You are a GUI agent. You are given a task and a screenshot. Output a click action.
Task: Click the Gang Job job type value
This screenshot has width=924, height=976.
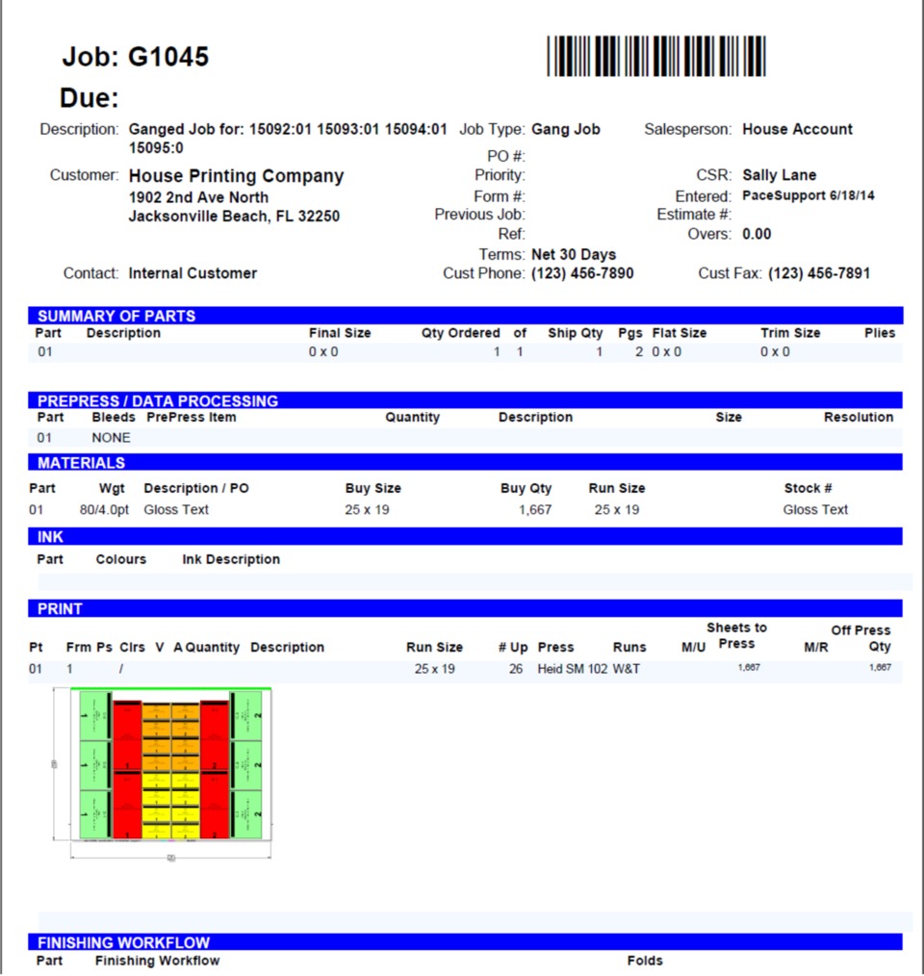[x=565, y=129]
